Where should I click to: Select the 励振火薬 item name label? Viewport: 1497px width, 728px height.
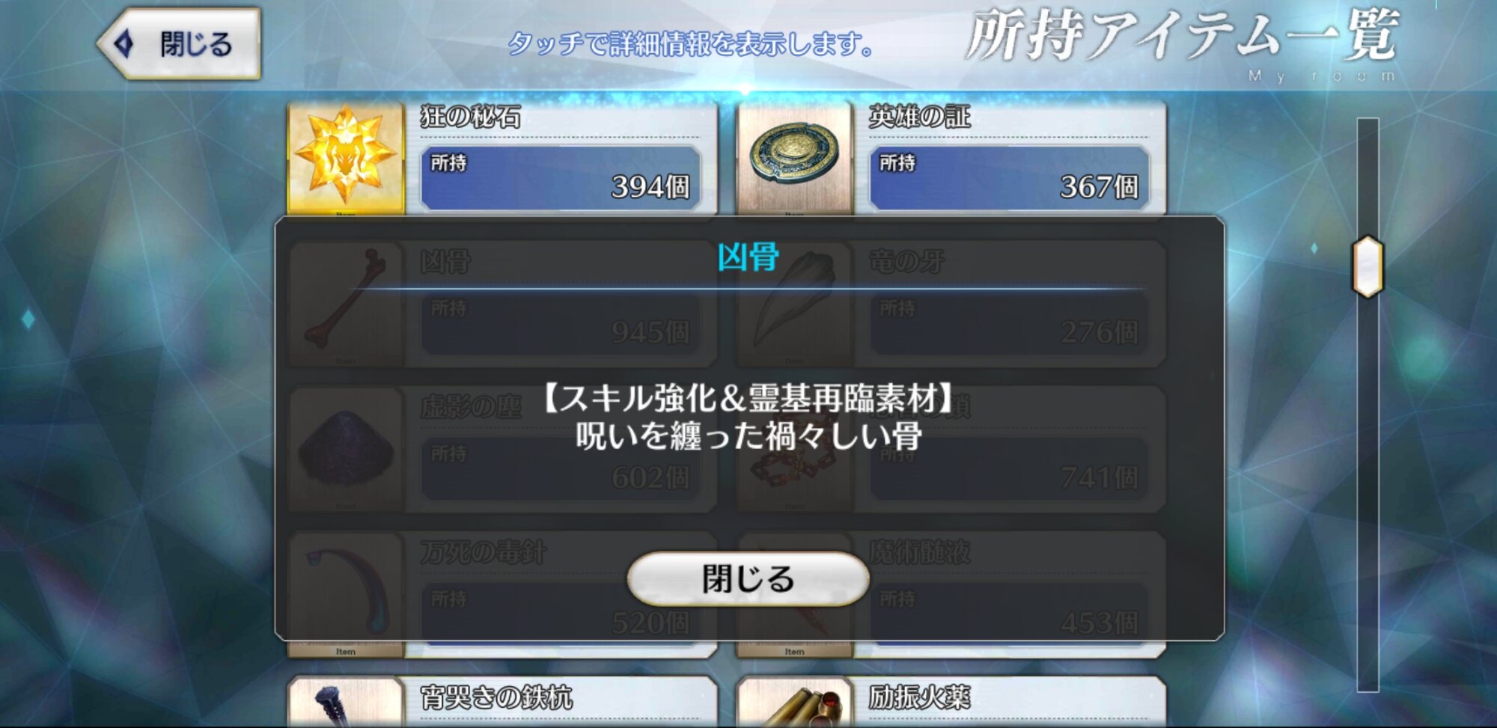(919, 697)
